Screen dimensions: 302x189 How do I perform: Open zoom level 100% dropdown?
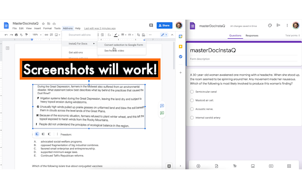click(x=37, y=35)
